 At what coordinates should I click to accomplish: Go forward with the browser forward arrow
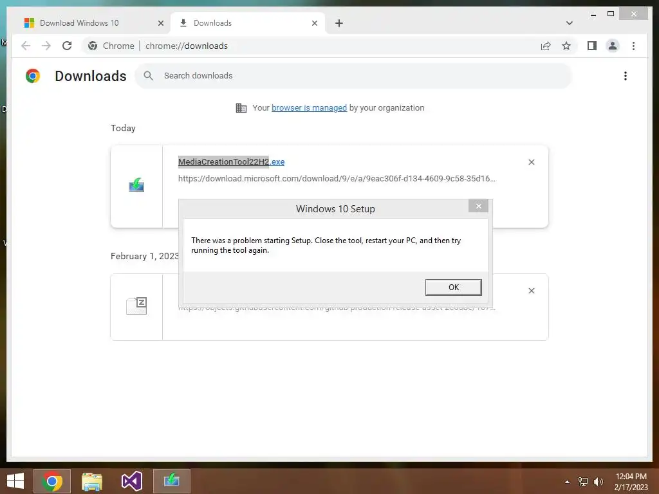[46, 46]
